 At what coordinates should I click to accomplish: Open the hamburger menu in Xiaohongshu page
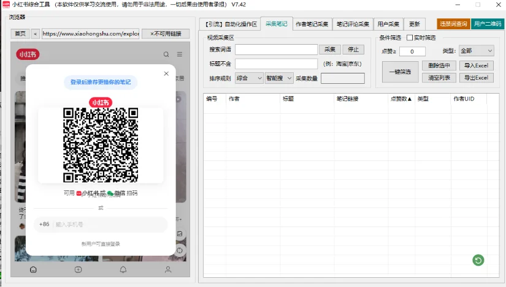(180, 54)
